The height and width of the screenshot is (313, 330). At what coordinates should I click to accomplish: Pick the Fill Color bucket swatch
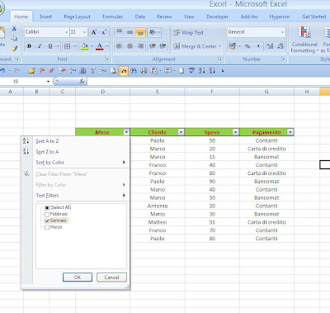coord(84,46)
